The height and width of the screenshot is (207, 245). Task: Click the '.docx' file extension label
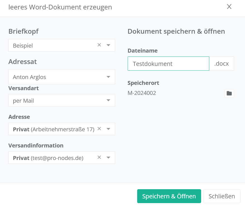[221, 64]
